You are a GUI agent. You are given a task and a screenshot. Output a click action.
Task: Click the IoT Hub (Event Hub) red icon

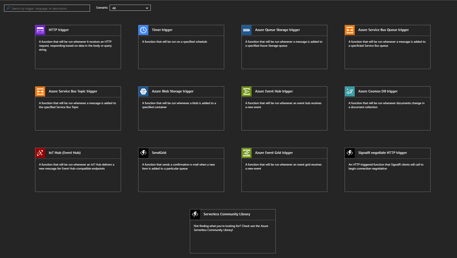pos(40,153)
